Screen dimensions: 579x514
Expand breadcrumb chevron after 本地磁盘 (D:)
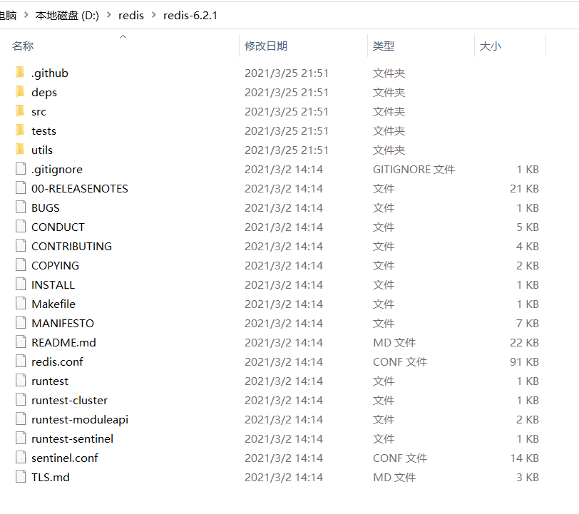(109, 15)
